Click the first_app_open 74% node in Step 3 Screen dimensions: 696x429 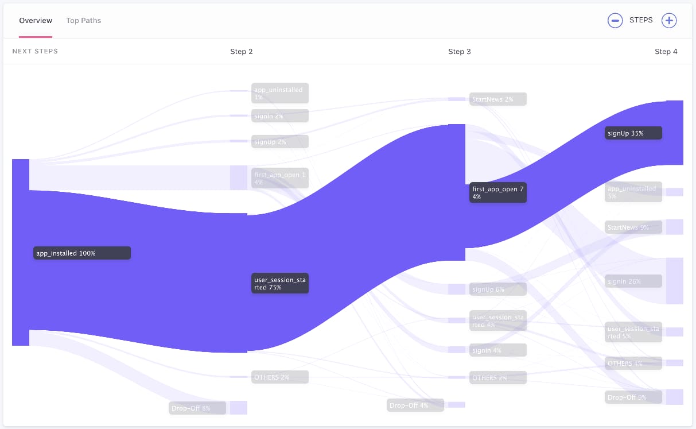point(497,192)
